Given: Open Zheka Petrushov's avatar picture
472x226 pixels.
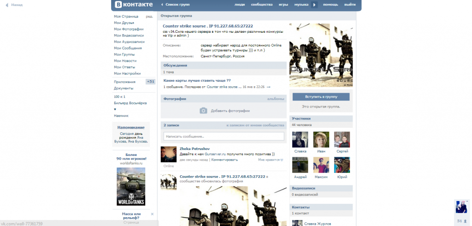Looking at the screenshot, I should click(x=168, y=154).
